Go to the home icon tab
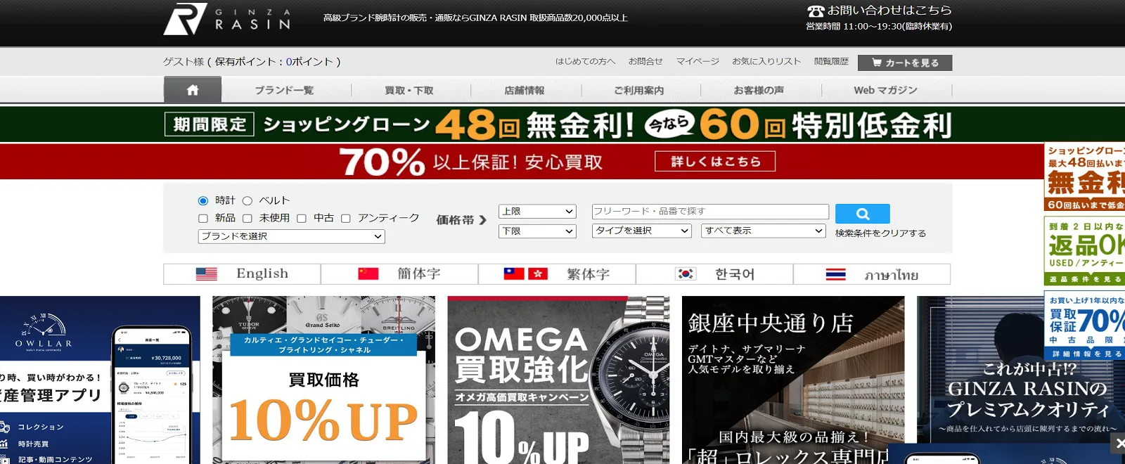Viewport: 1125px width, 464px height. click(x=193, y=90)
